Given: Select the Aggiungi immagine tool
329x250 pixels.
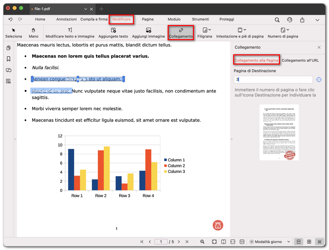Looking at the screenshot, I should click(148, 33).
